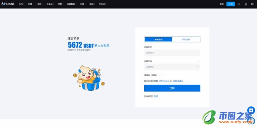
Task: Click the 登录 link below the form
Action: pos(156,96)
